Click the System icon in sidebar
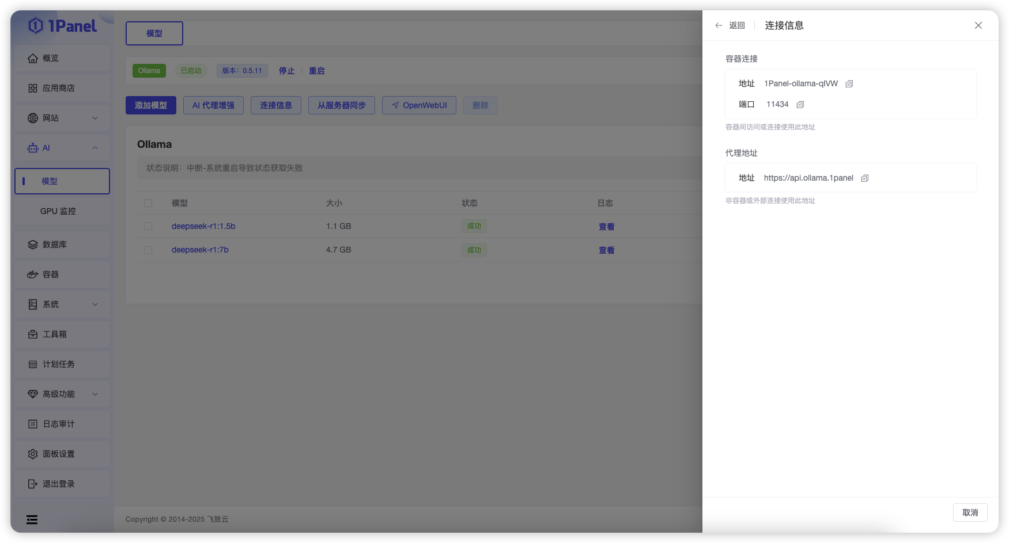 33,304
